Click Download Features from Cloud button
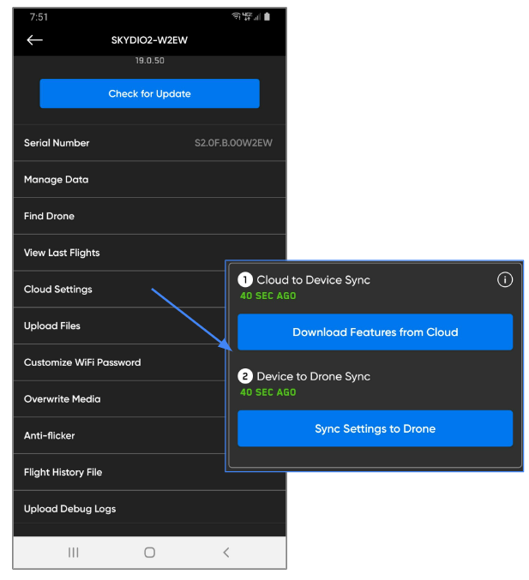The height and width of the screenshot is (580, 529). (x=375, y=332)
